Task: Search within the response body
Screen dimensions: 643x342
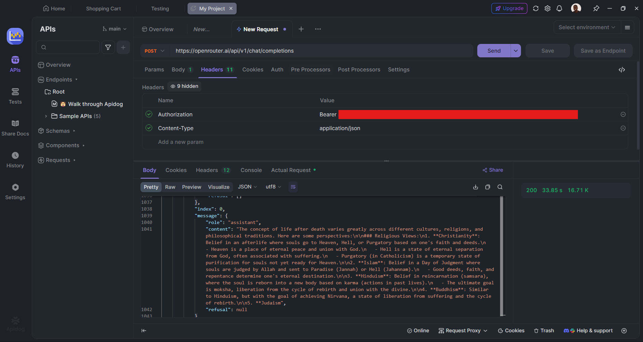Action: pos(500,187)
